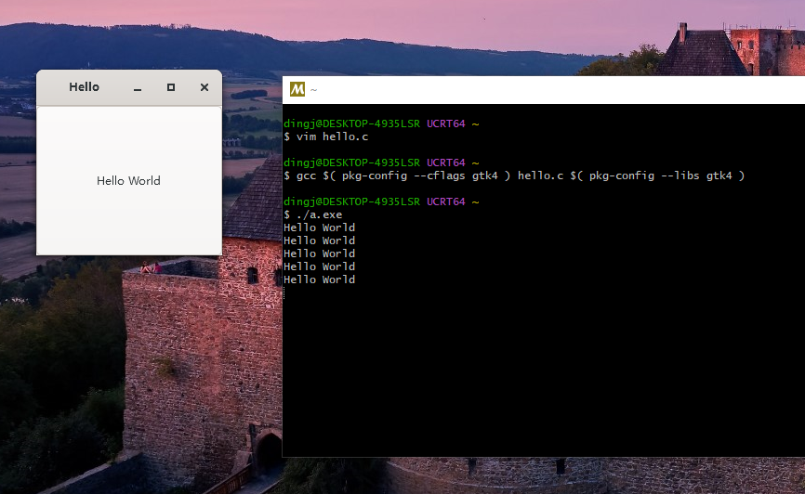This screenshot has height=494, width=805.
Task: Maximize the Hello GTK window
Action: [x=171, y=87]
